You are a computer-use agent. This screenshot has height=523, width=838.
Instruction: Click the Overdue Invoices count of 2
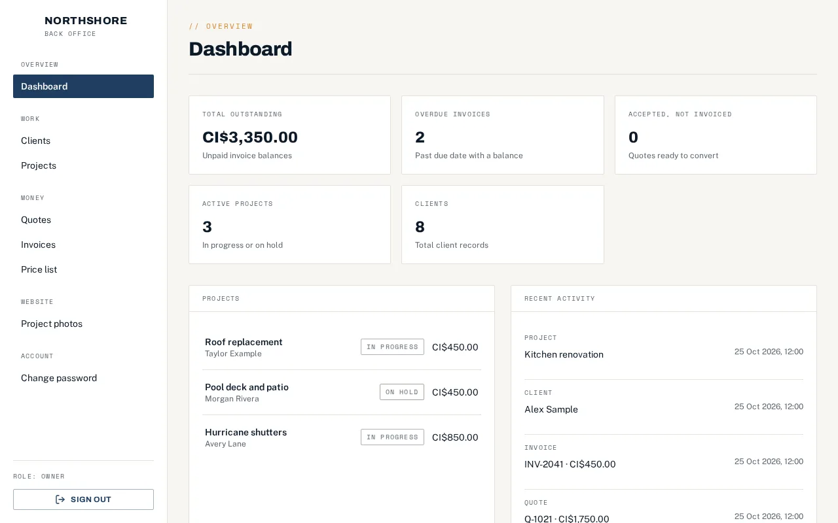420,137
